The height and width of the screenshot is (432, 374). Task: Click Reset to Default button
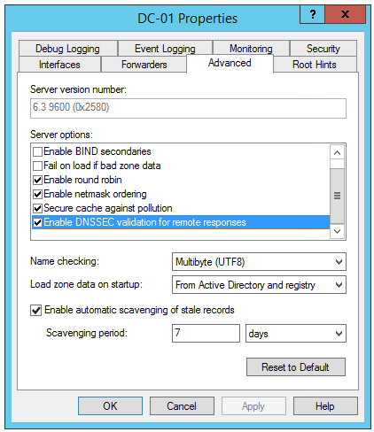296,367
